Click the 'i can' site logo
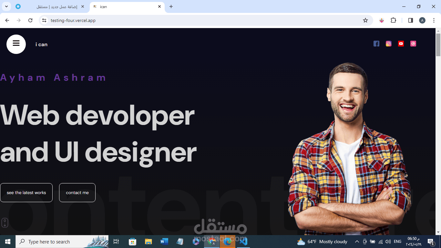 click(41, 44)
